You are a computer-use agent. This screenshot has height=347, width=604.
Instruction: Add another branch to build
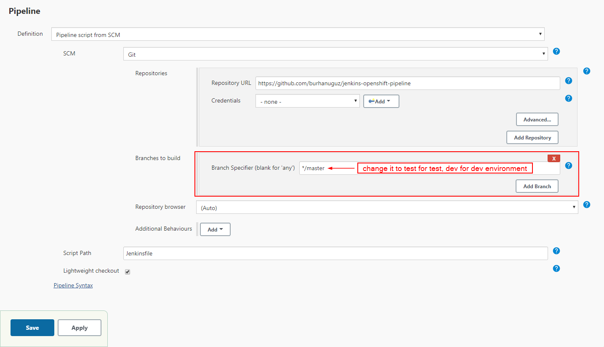point(537,186)
